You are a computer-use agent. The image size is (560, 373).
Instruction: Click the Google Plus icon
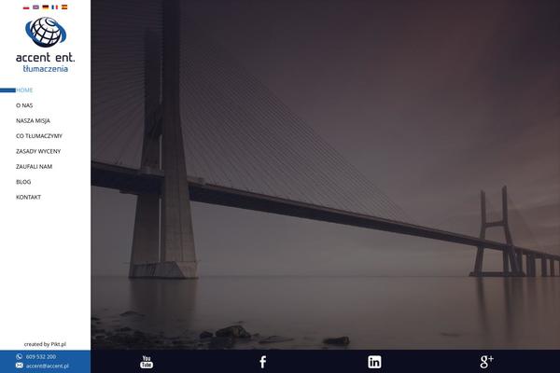coord(486,362)
